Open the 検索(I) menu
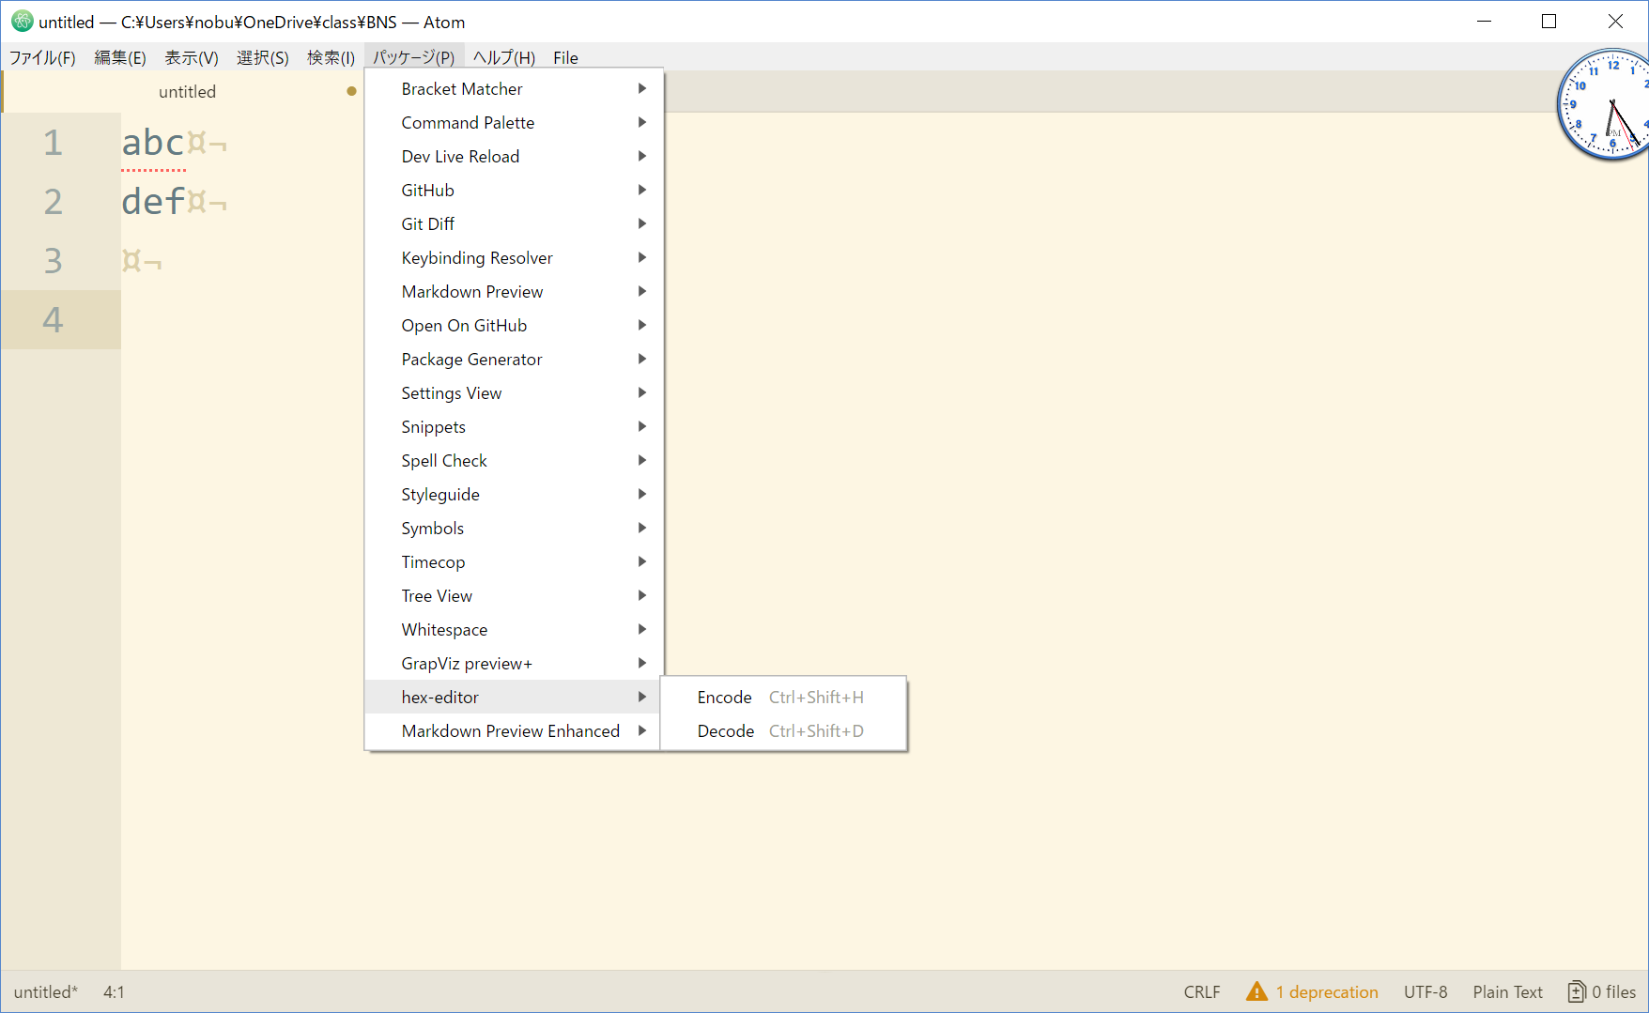Image resolution: width=1649 pixels, height=1013 pixels. (331, 57)
